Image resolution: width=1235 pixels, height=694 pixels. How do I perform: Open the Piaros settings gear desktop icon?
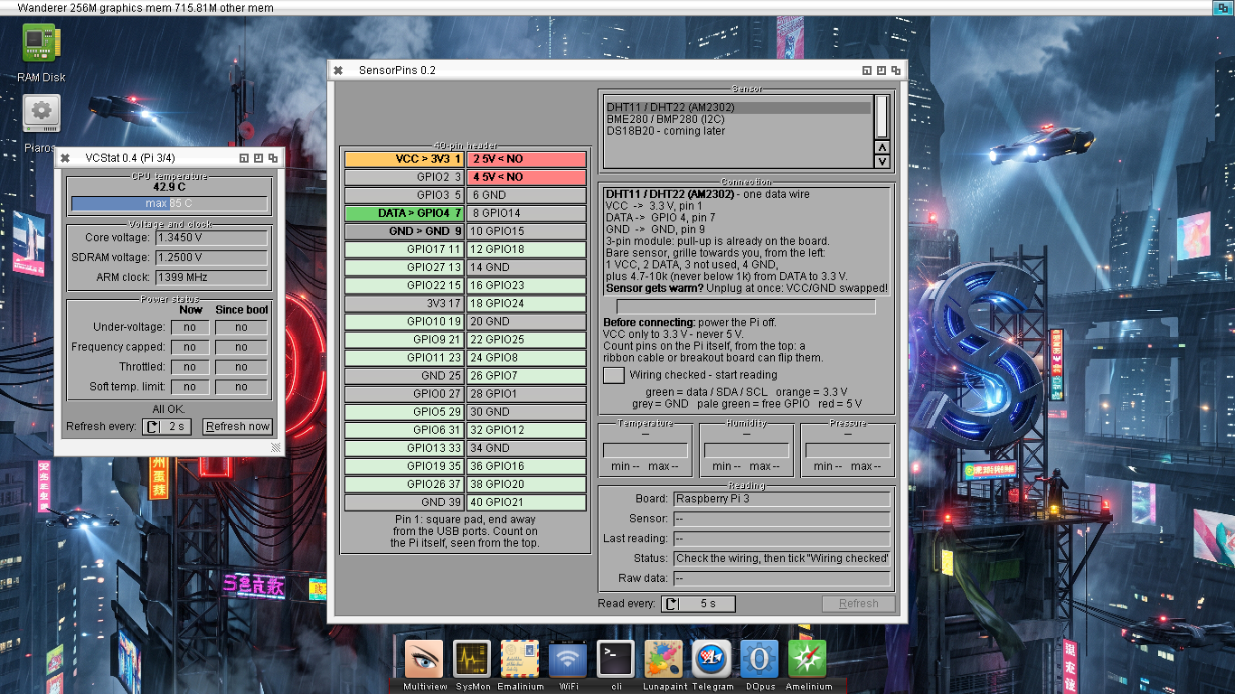tap(41, 113)
